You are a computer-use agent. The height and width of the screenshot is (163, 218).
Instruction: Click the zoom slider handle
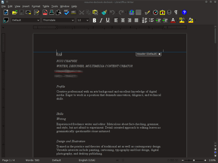tap(194, 160)
